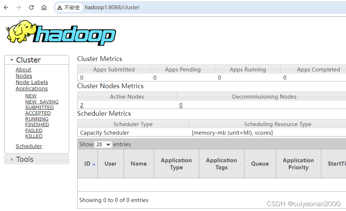Open the Nodes link in sidebar
This screenshot has width=346, height=211.
click(x=24, y=76)
